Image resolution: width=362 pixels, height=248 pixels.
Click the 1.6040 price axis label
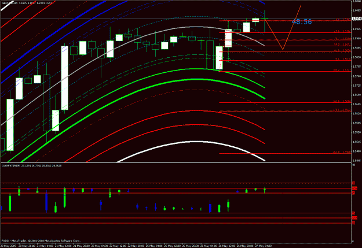pos(357,1)
